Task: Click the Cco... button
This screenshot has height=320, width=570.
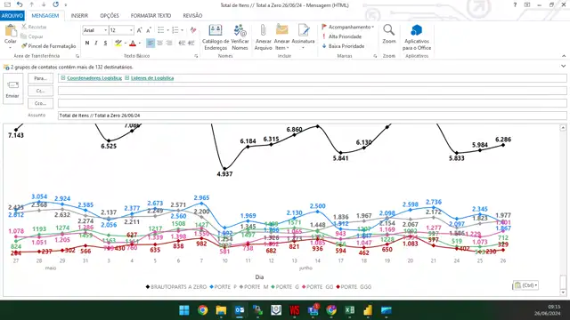Action: pos(40,103)
